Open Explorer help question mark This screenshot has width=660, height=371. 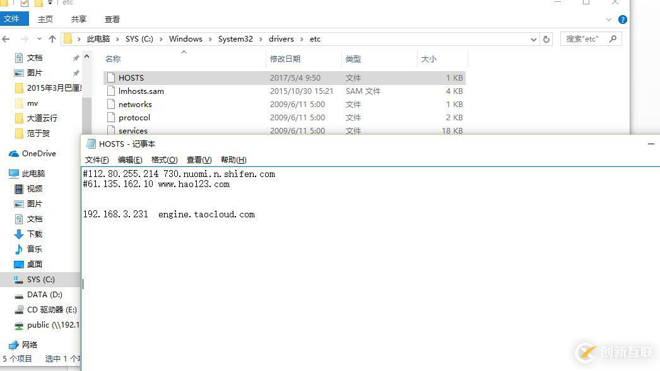tap(623, 20)
